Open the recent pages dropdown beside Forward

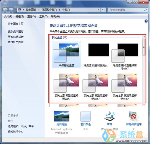15,10
